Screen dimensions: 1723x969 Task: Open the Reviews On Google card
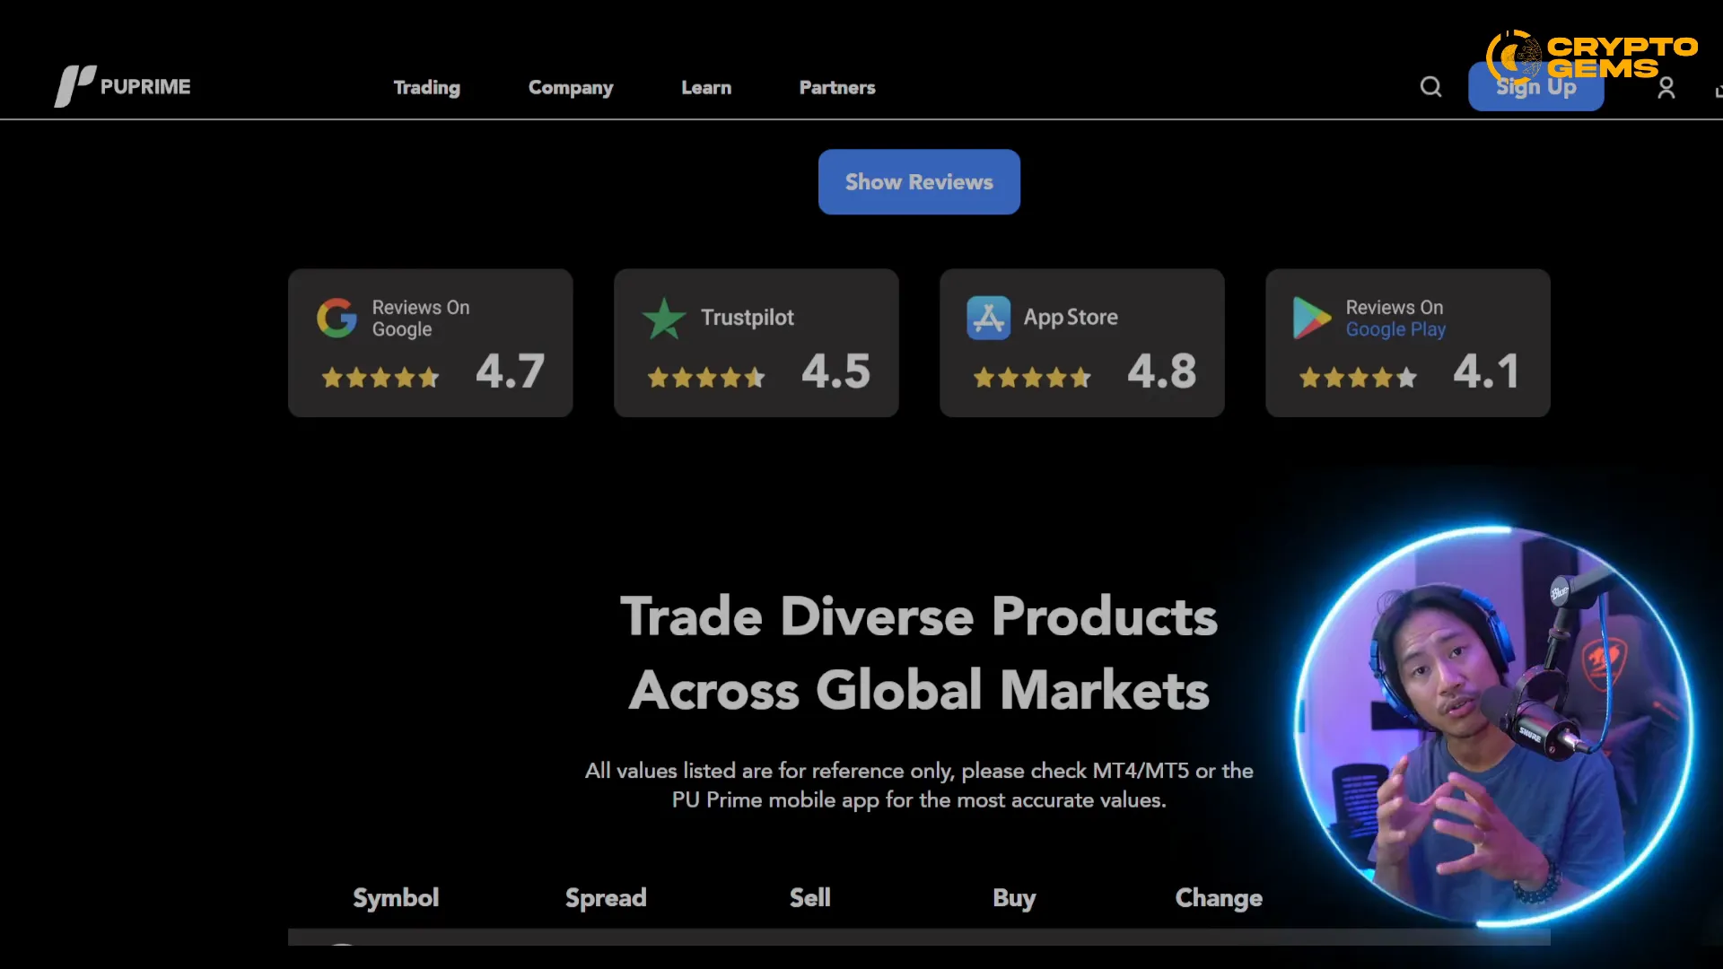431,343
